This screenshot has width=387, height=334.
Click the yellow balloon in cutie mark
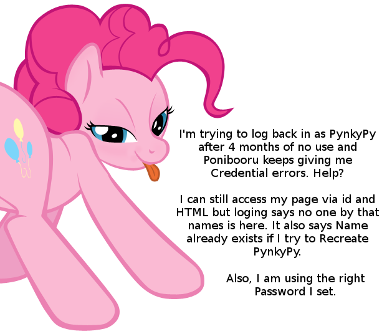tap(19, 130)
